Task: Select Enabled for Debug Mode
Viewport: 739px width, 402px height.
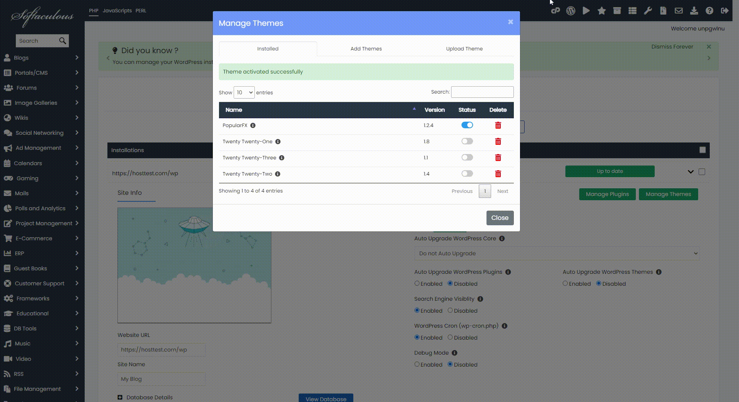Action: (x=417, y=364)
